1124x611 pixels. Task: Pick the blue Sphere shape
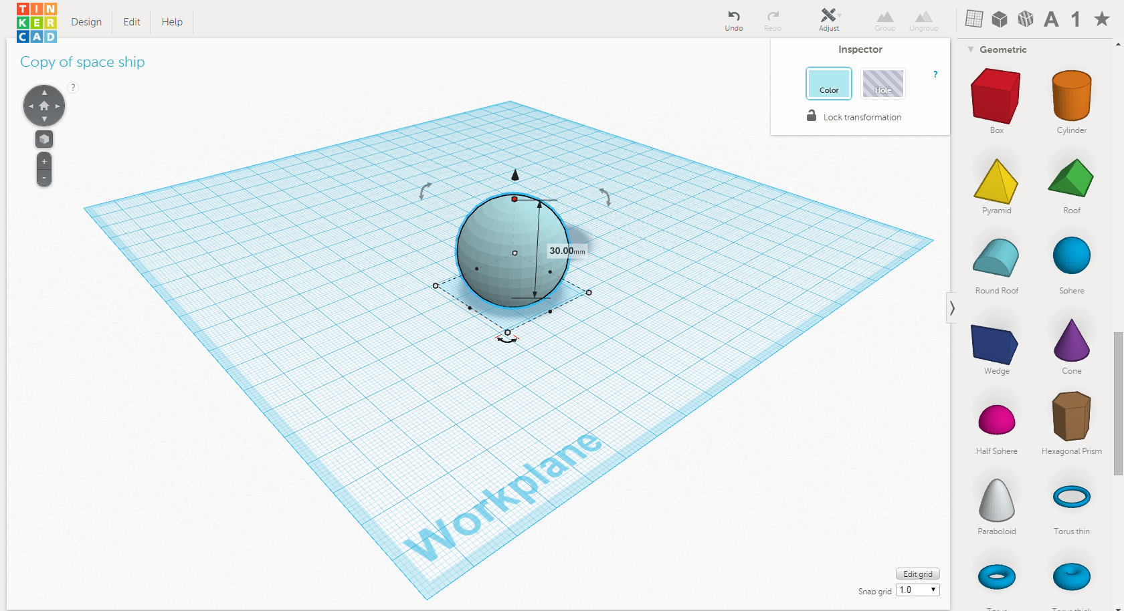point(1072,255)
